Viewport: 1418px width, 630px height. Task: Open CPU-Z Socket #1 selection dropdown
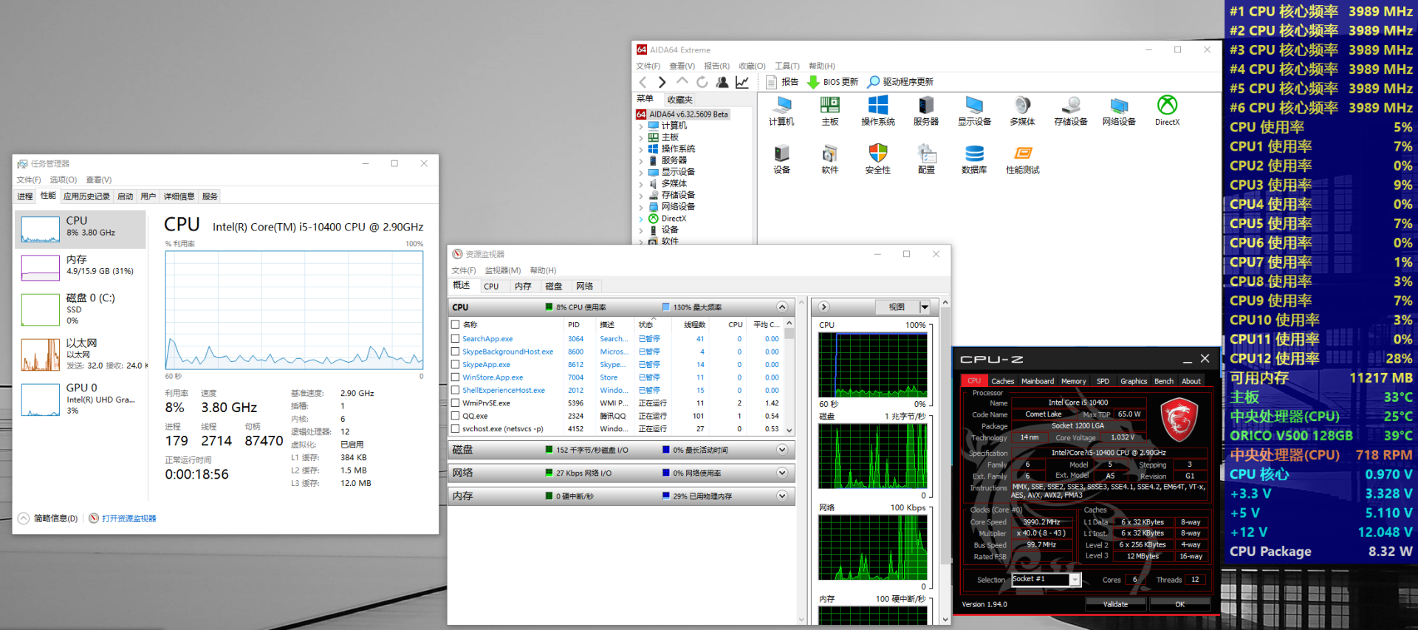(x=1075, y=580)
